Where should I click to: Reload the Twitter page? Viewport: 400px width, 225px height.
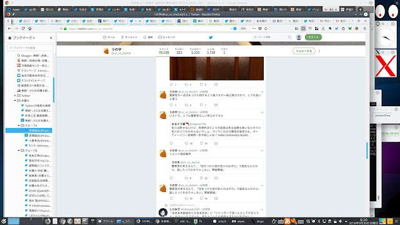[x=23, y=29]
